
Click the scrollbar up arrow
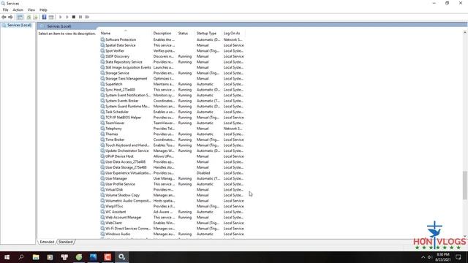point(465,32)
